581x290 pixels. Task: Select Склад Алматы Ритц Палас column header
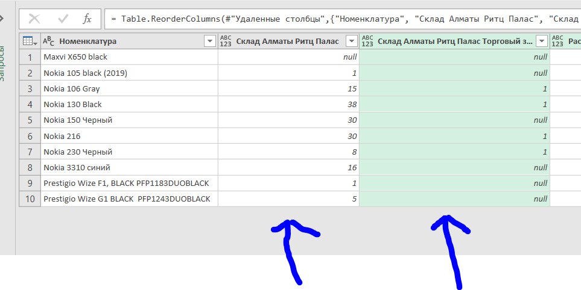coord(288,42)
